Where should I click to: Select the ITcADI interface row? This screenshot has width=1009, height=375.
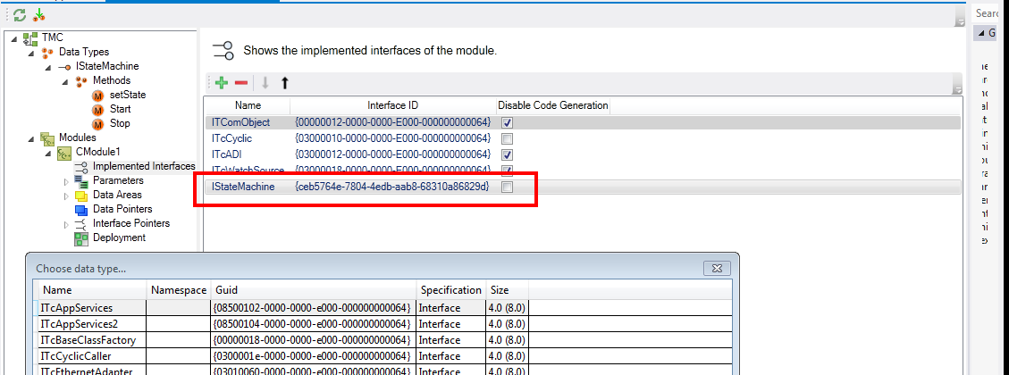click(583, 154)
